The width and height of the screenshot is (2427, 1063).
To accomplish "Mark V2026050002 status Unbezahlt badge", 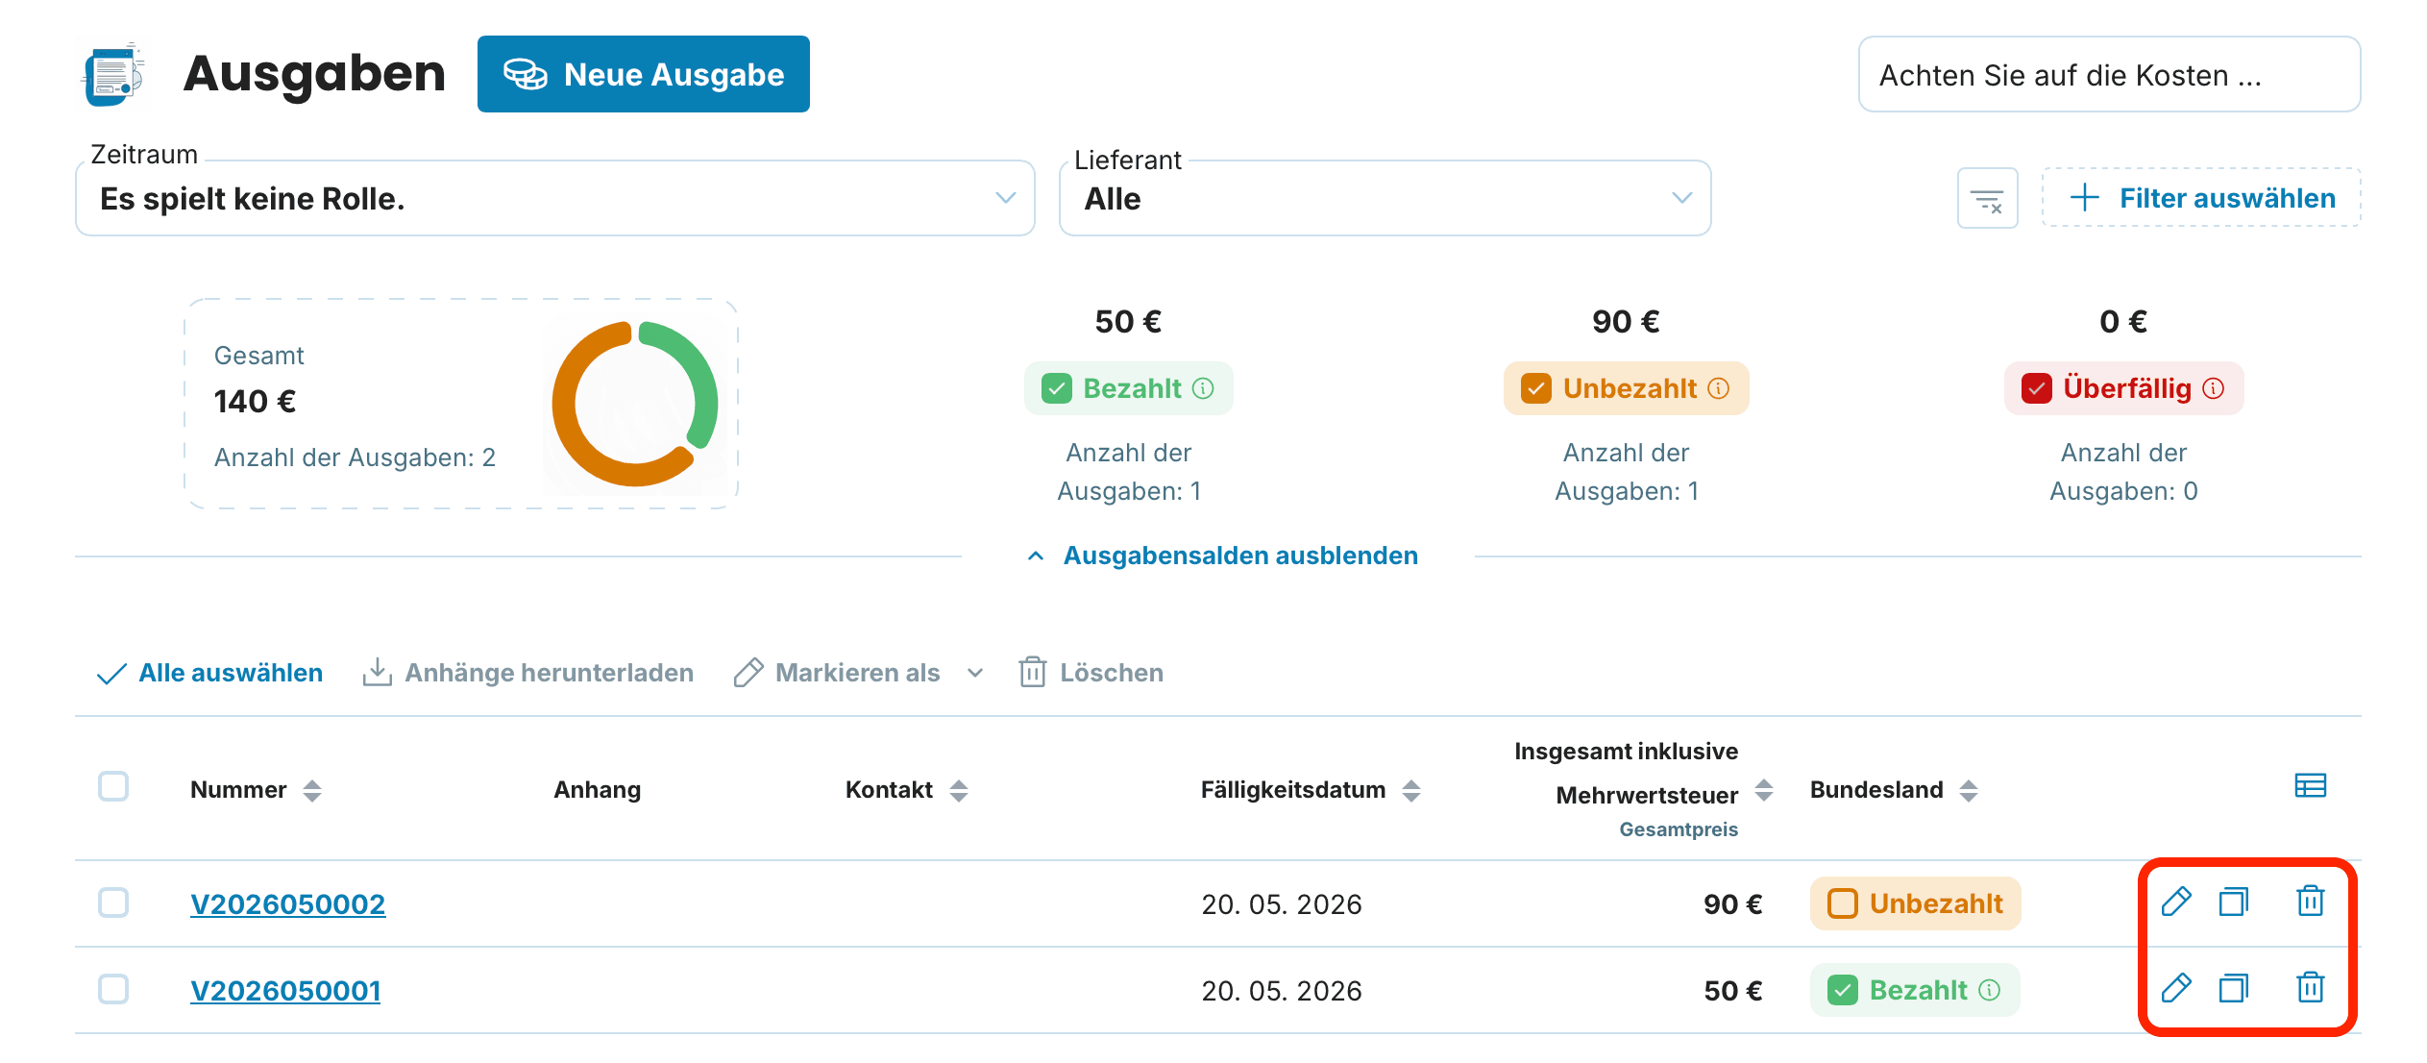I will [x=1915, y=903].
